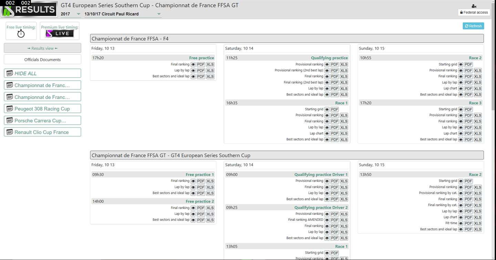This screenshot has width=496, height=260.
Task: Click the 'Championnat de France FFSA - F4' section header
Action: [x=287, y=39]
